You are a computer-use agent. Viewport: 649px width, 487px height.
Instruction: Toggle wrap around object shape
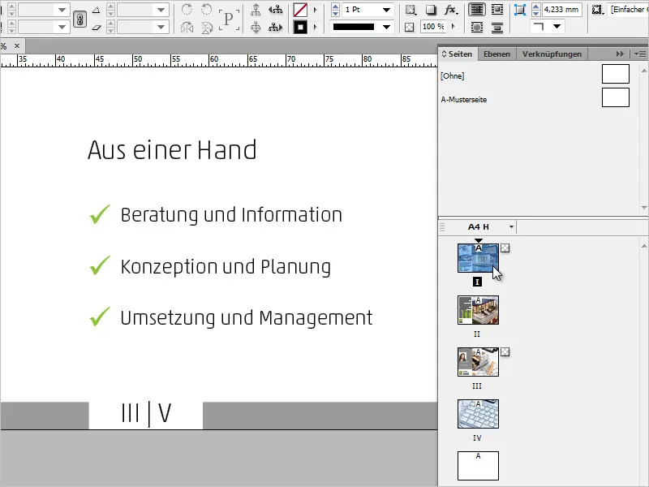(x=477, y=28)
